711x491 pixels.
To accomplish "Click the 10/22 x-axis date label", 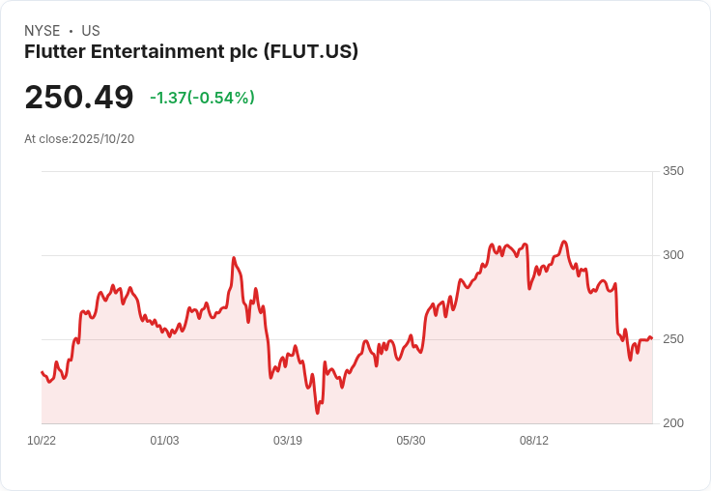I will coord(42,441).
